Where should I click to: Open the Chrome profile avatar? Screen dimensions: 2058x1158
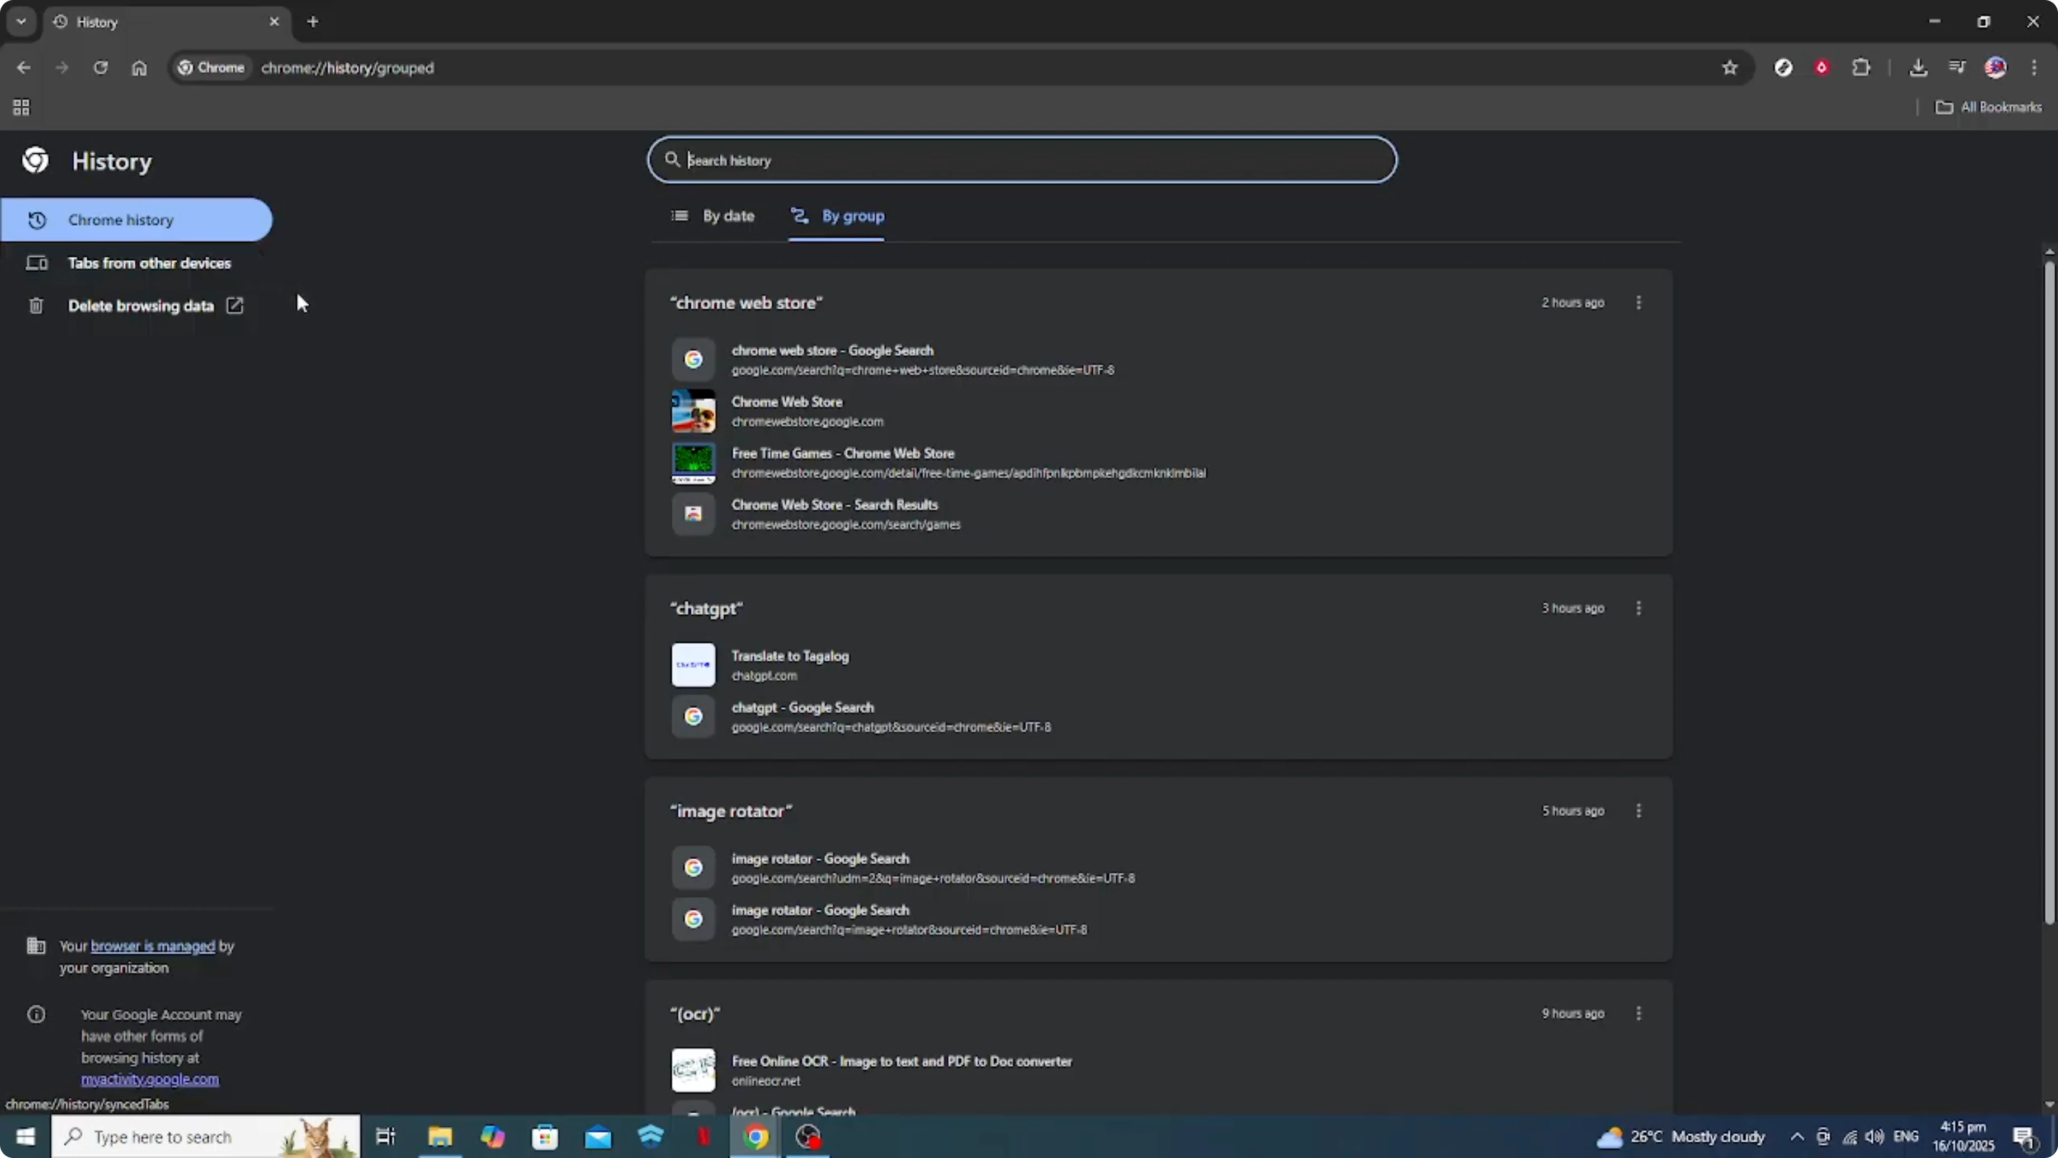(x=1995, y=68)
